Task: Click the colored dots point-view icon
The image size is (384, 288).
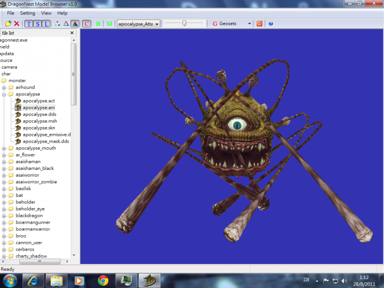Action: [57, 24]
